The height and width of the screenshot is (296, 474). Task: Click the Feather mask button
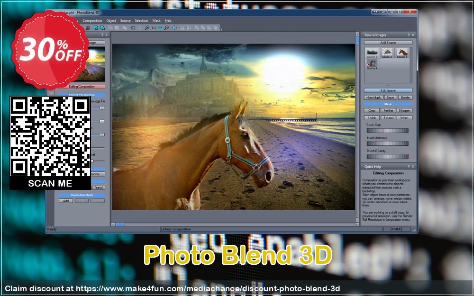(389, 110)
